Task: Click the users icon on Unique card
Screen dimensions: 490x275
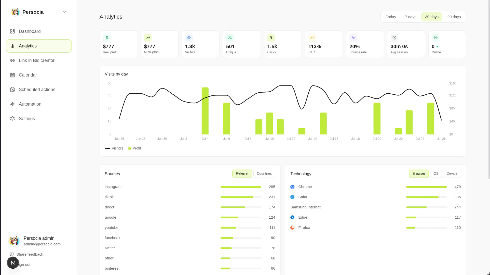Action: click(230, 38)
